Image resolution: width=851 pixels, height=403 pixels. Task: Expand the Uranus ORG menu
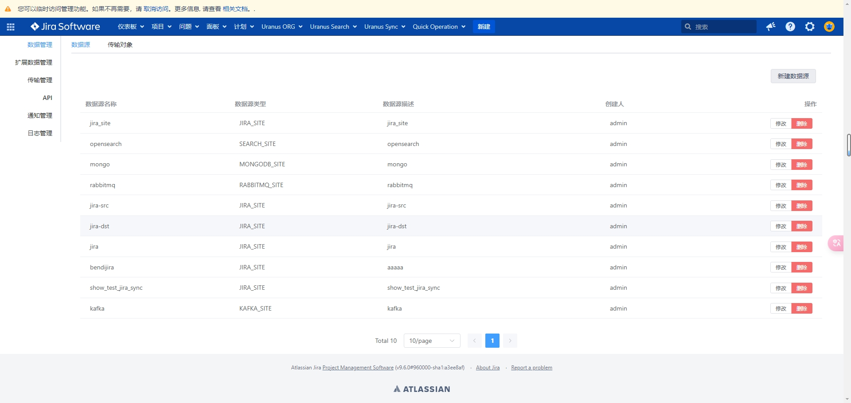(x=282, y=27)
